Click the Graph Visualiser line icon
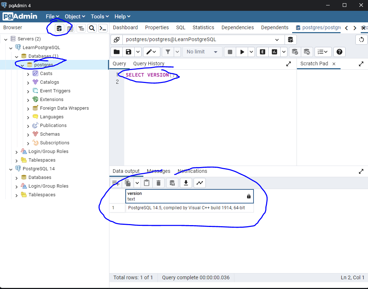This screenshot has width=368, height=289. (x=200, y=183)
